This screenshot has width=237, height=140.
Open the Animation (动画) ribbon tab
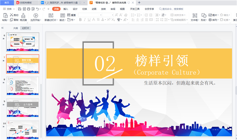pyautogui.click(x=94, y=9)
